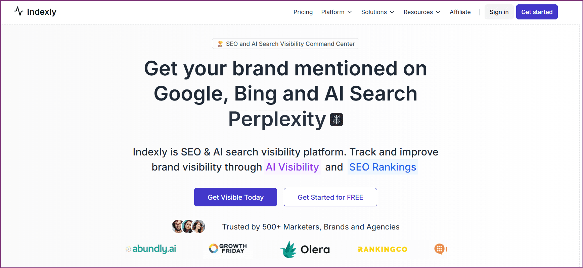583x268 pixels.
Task: Expand the Resources dropdown
Action: click(421, 12)
